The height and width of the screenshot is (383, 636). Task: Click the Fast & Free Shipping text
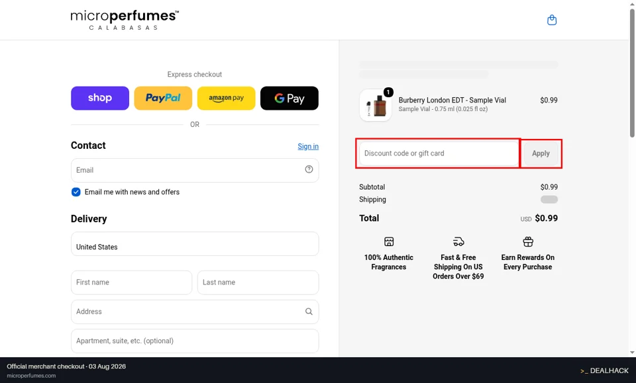pos(458,267)
